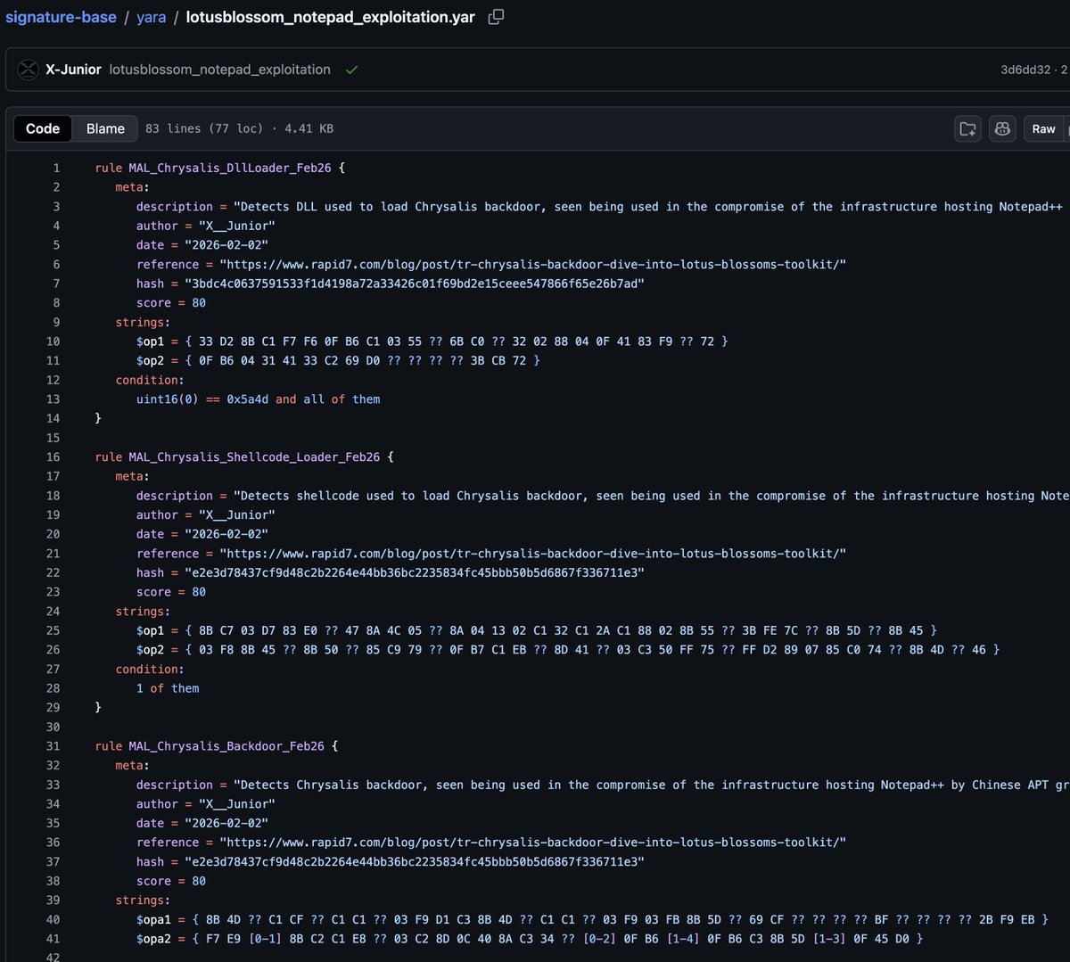Open the symbols panel icon beside Copilot

967,128
